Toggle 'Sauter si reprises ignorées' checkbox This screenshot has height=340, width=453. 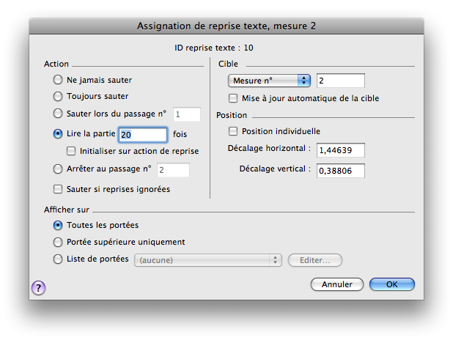(x=58, y=189)
